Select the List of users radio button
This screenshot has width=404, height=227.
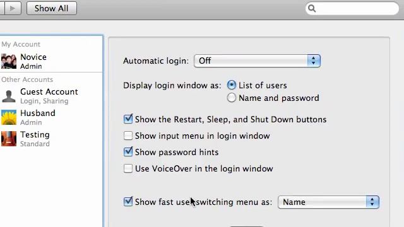[232, 85]
